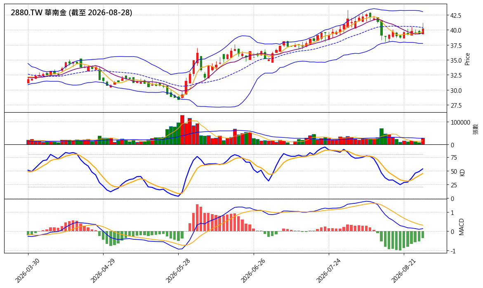Click the x-axis date label 2026-04-29

point(102,270)
